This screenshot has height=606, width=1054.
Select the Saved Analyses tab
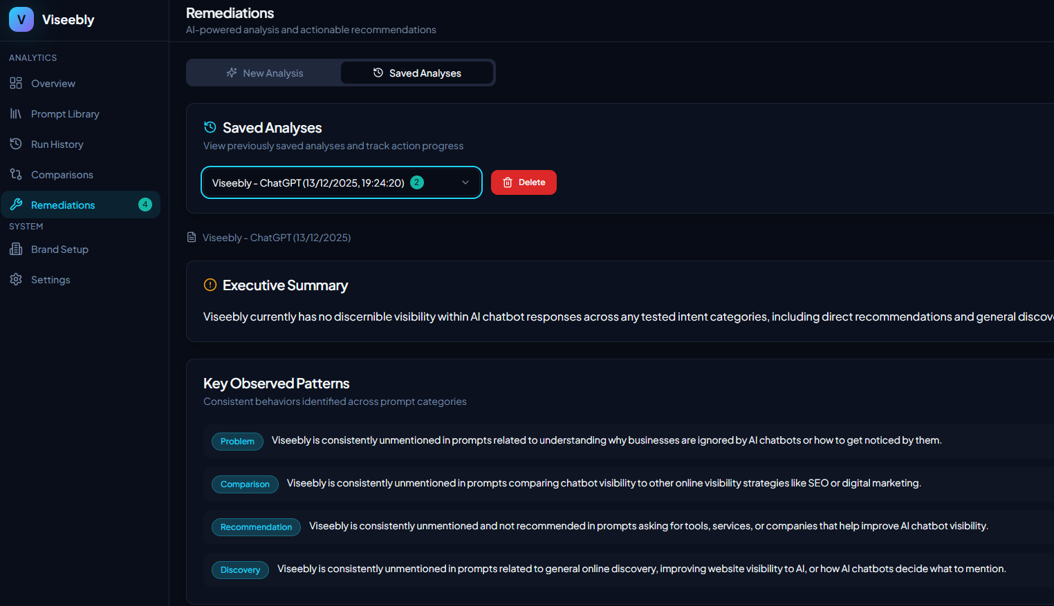coord(417,73)
